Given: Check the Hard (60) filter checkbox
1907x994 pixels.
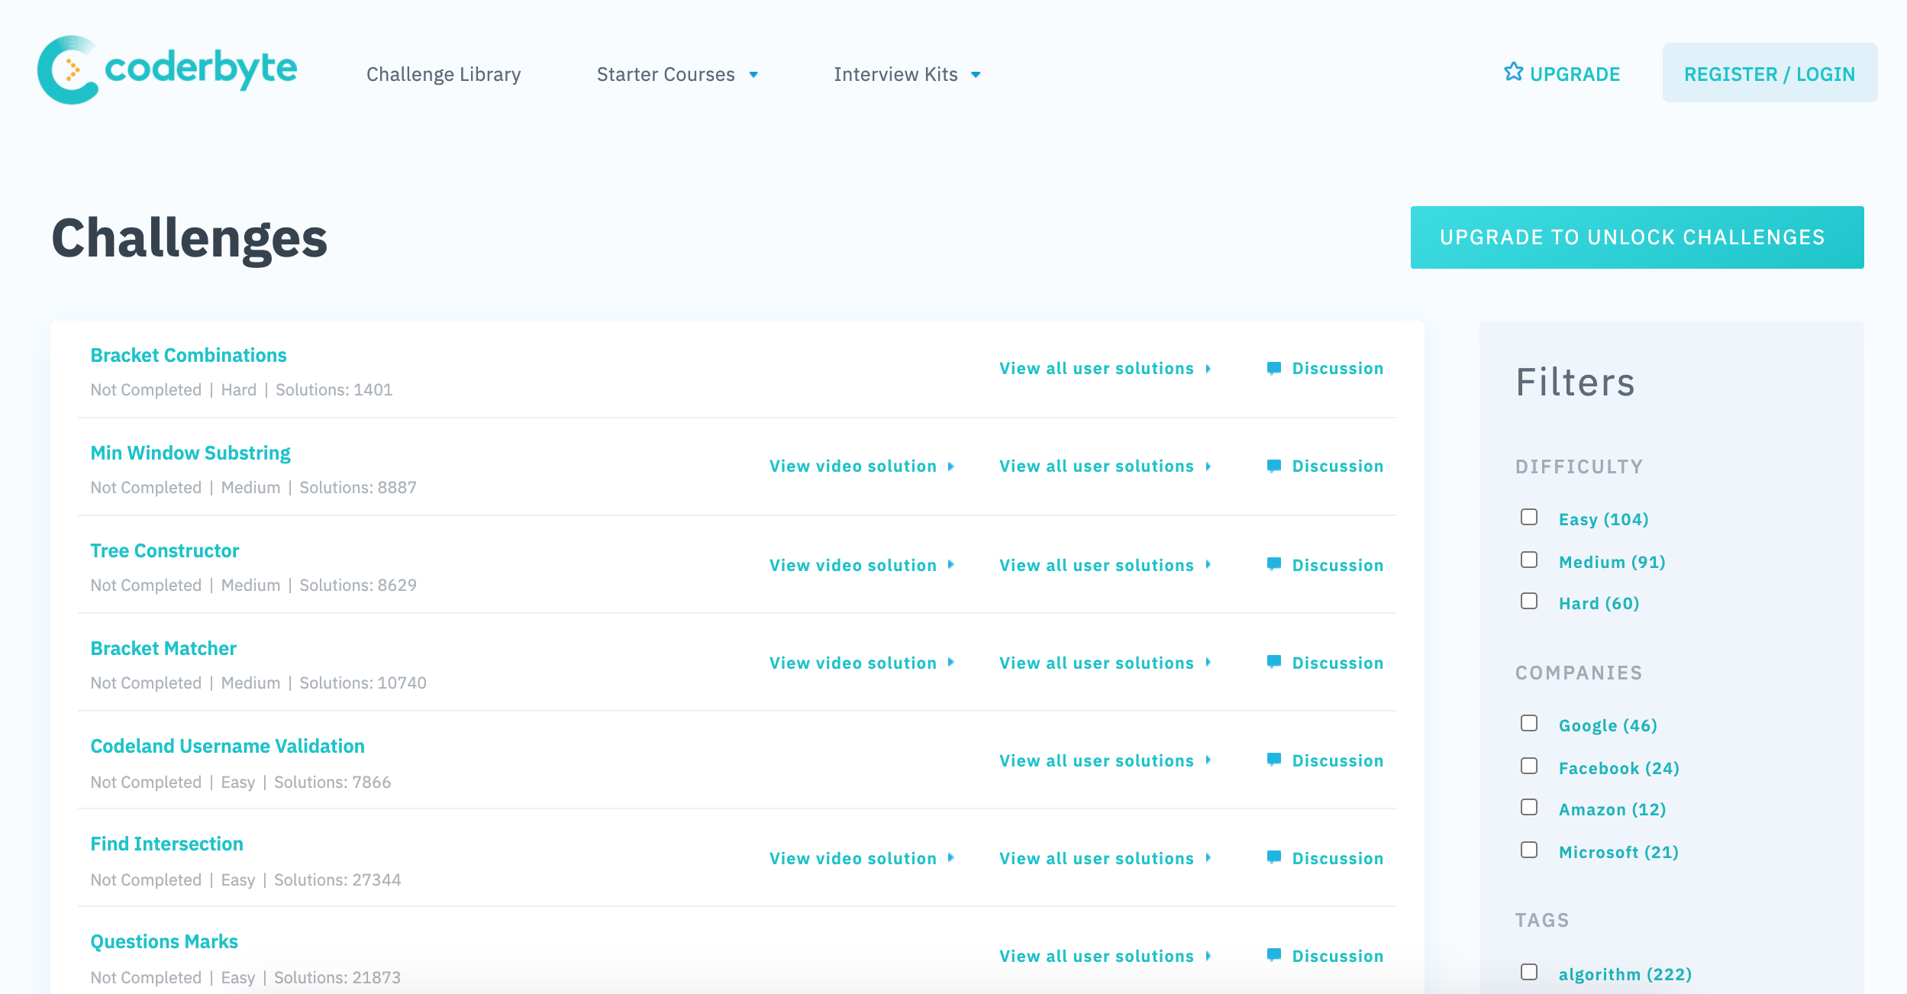Looking at the screenshot, I should coord(1528,602).
